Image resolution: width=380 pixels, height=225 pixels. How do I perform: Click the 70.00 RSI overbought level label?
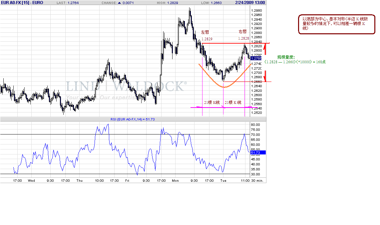pos(255,135)
